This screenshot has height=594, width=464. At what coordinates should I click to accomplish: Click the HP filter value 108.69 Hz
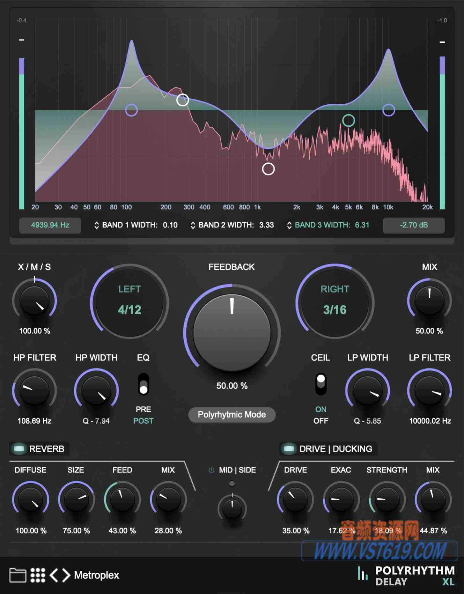click(x=34, y=421)
